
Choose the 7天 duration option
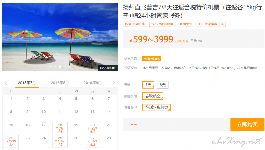148,85
